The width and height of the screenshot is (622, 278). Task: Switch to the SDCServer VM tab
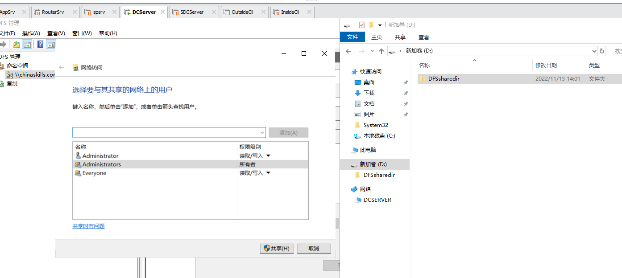[195, 12]
